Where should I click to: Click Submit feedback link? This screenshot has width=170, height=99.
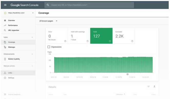pos(14,94)
